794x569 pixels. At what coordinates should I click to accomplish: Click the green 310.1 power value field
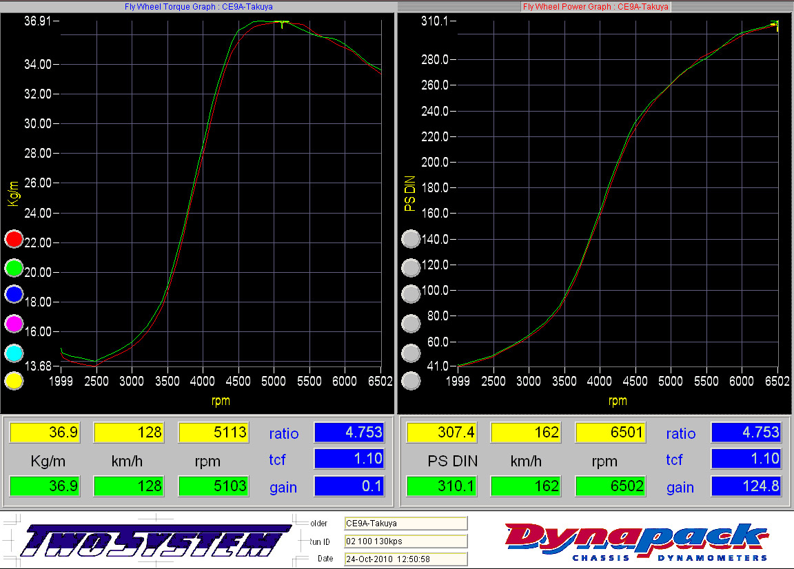pos(442,486)
